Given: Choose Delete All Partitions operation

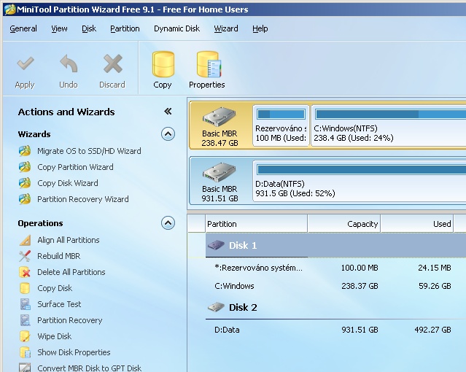Looking at the screenshot, I should (x=71, y=272).
